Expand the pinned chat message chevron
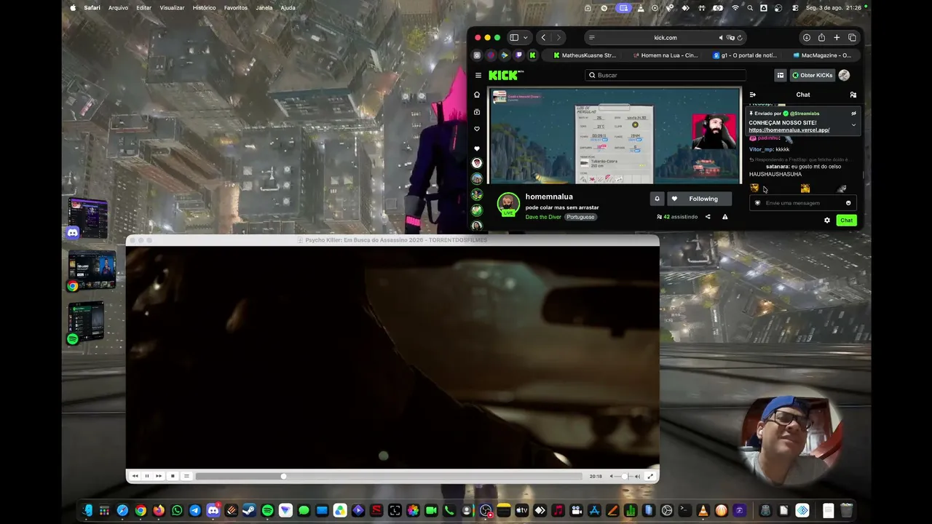This screenshot has width=932, height=524. [853, 124]
